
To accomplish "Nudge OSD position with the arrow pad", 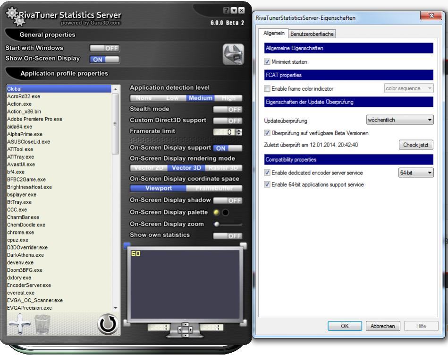I will pyautogui.click(x=185, y=330).
